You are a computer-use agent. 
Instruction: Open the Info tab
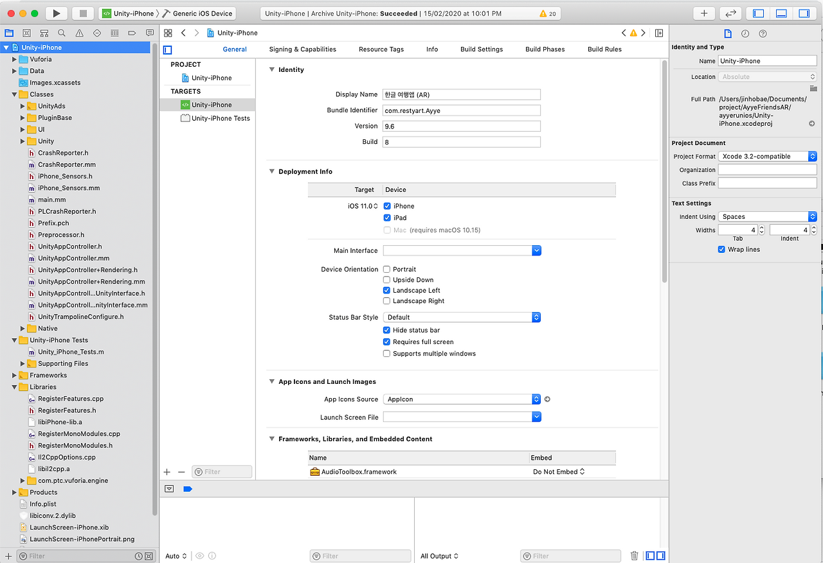[432, 49]
